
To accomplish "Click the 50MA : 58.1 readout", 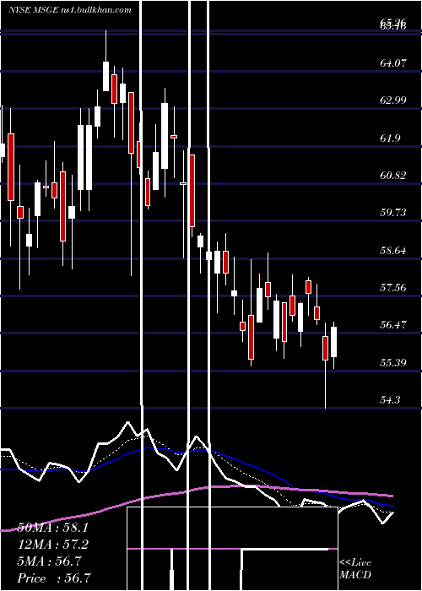I will coord(53,528).
